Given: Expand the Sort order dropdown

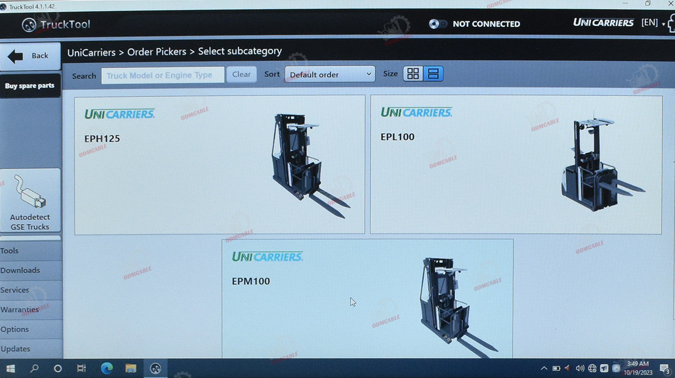Looking at the screenshot, I should (330, 75).
